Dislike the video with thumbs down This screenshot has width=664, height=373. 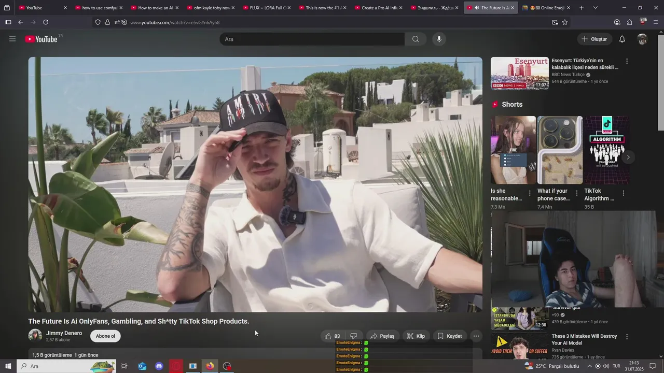pos(353,336)
